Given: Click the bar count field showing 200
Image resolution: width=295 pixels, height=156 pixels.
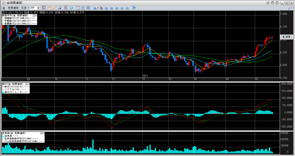Looking at the screenshot, I should (33, 7).
